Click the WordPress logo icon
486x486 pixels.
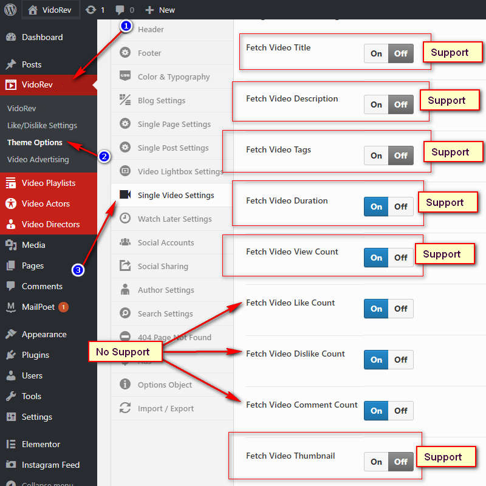[x=10, y=10]
